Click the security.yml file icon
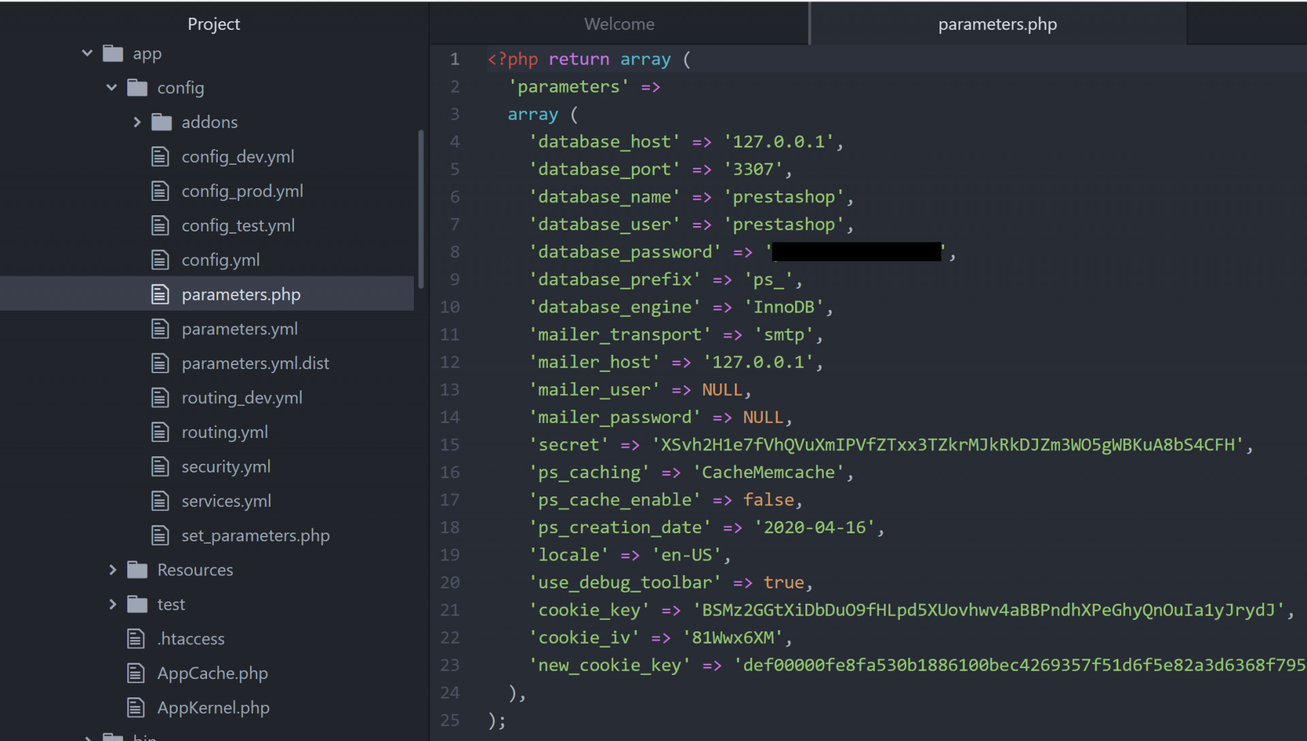This screenshot has height=741, width=1307. [x=160, y=467]
